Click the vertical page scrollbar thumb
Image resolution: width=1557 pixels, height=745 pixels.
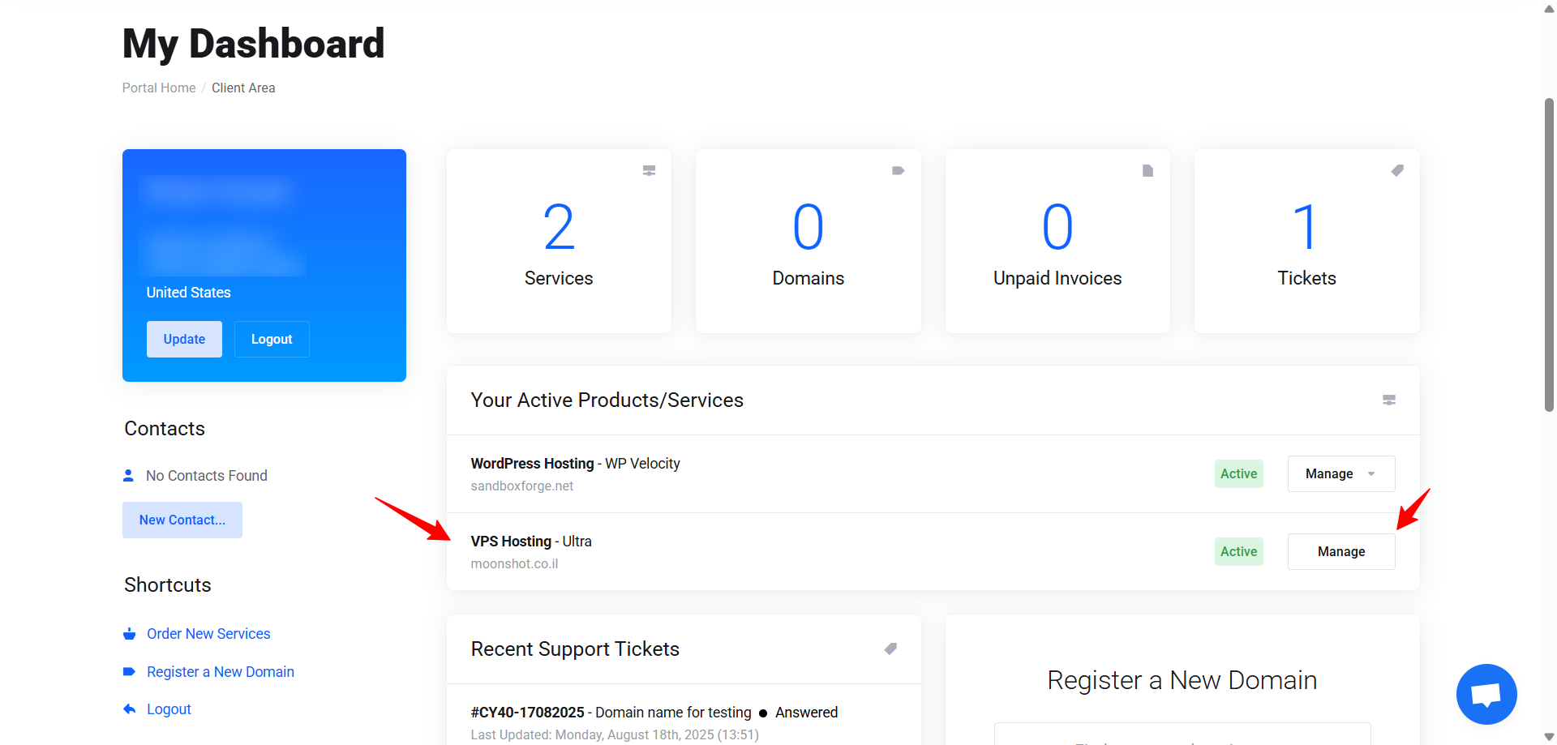point(1549,255)
